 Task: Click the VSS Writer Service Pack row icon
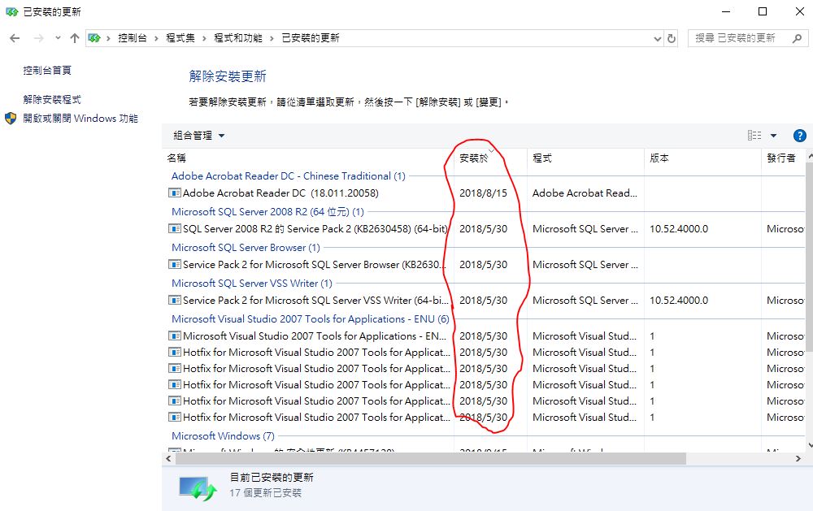tap(175, 300)
